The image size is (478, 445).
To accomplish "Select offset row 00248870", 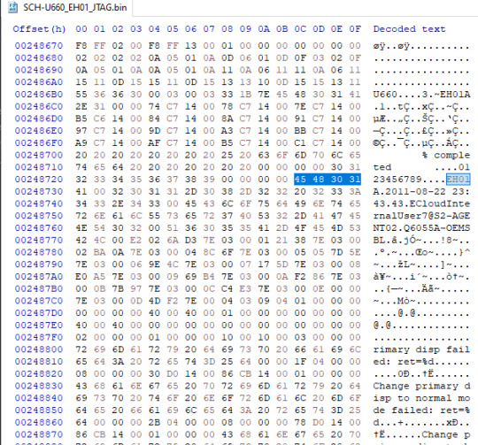I will (39, 434).
